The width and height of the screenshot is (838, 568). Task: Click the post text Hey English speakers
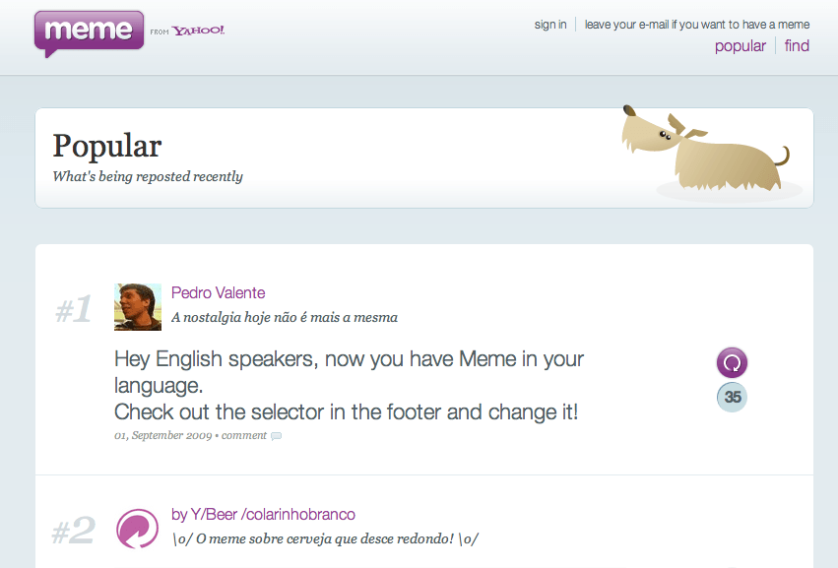pos(349,385)
